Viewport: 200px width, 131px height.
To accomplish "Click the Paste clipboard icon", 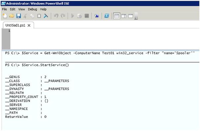I will point(39,16).
